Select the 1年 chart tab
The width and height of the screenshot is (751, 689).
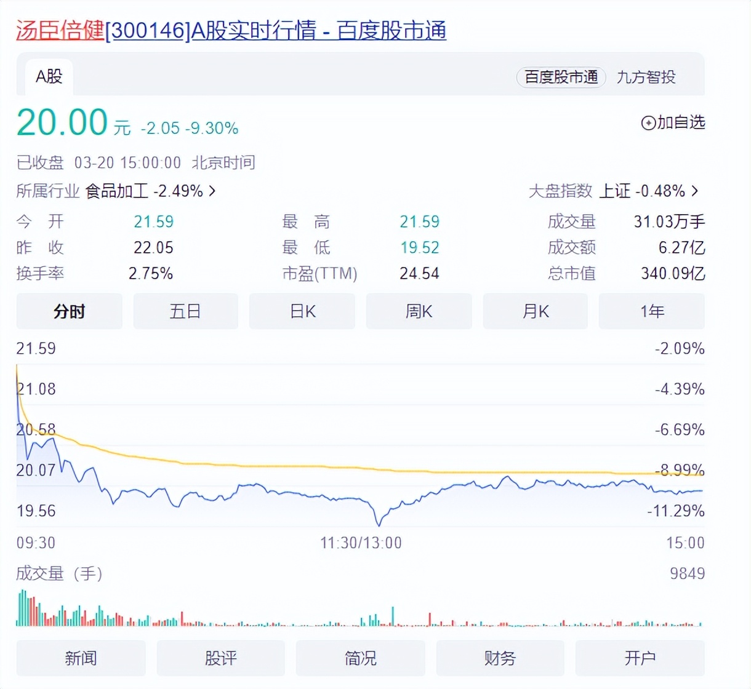click(652, 311)
